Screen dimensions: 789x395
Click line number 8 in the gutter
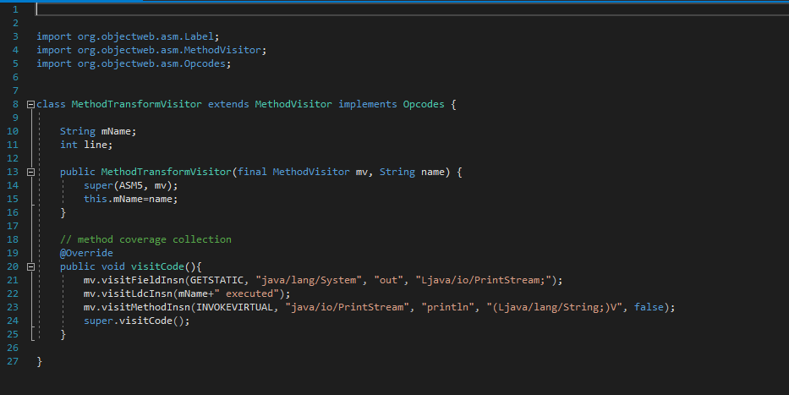pos(15,104)
